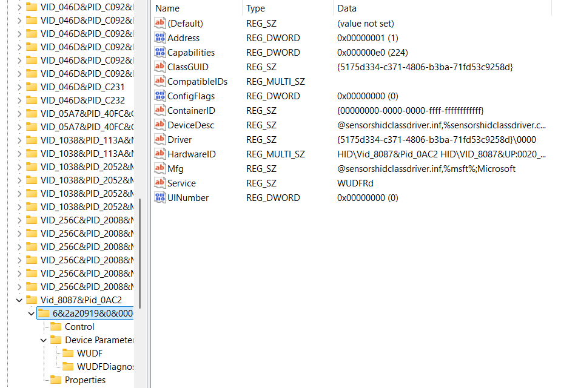Click the DeviceDesc string icon

coord(160,125)
